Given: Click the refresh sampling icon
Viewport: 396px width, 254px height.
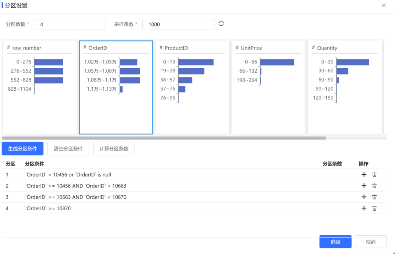Looking at the screenshot, I should [221, 23].
